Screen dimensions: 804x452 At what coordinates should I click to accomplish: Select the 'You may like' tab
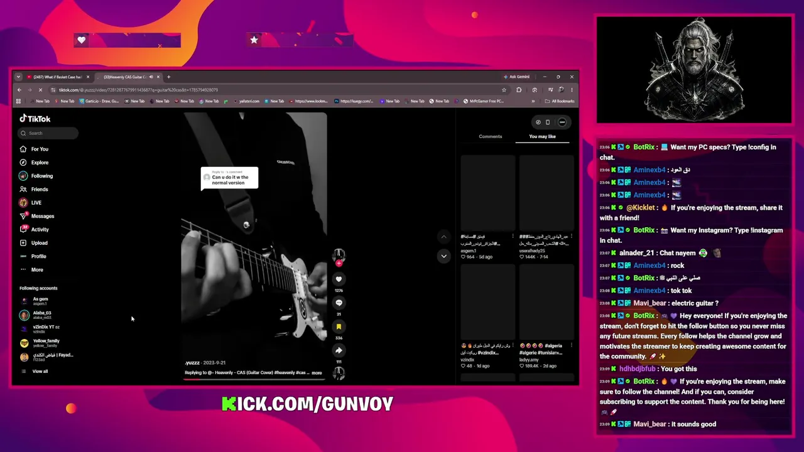click(x=542, y=136)
